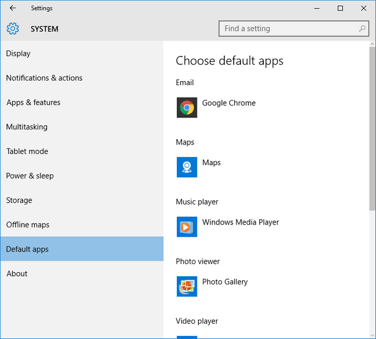Change default Maps app label

(211, 163)
